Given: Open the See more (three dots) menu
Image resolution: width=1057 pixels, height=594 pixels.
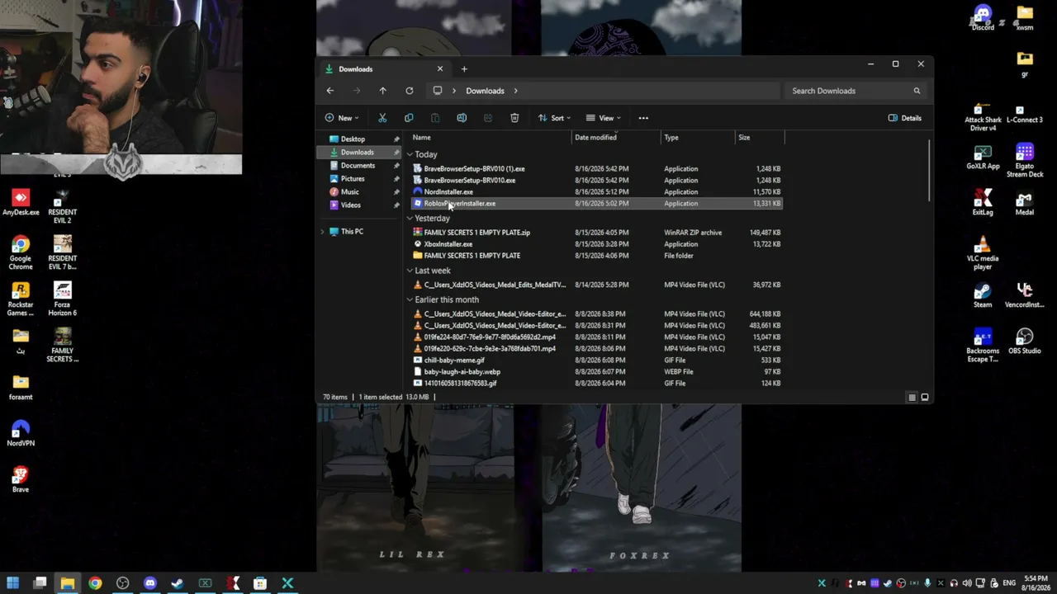Looking at the screenshot, I should [x=643, y=118].
